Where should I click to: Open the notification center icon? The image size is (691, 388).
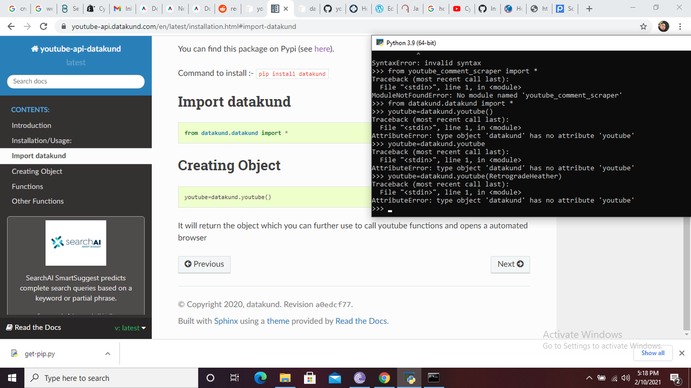tap(675, 378)
